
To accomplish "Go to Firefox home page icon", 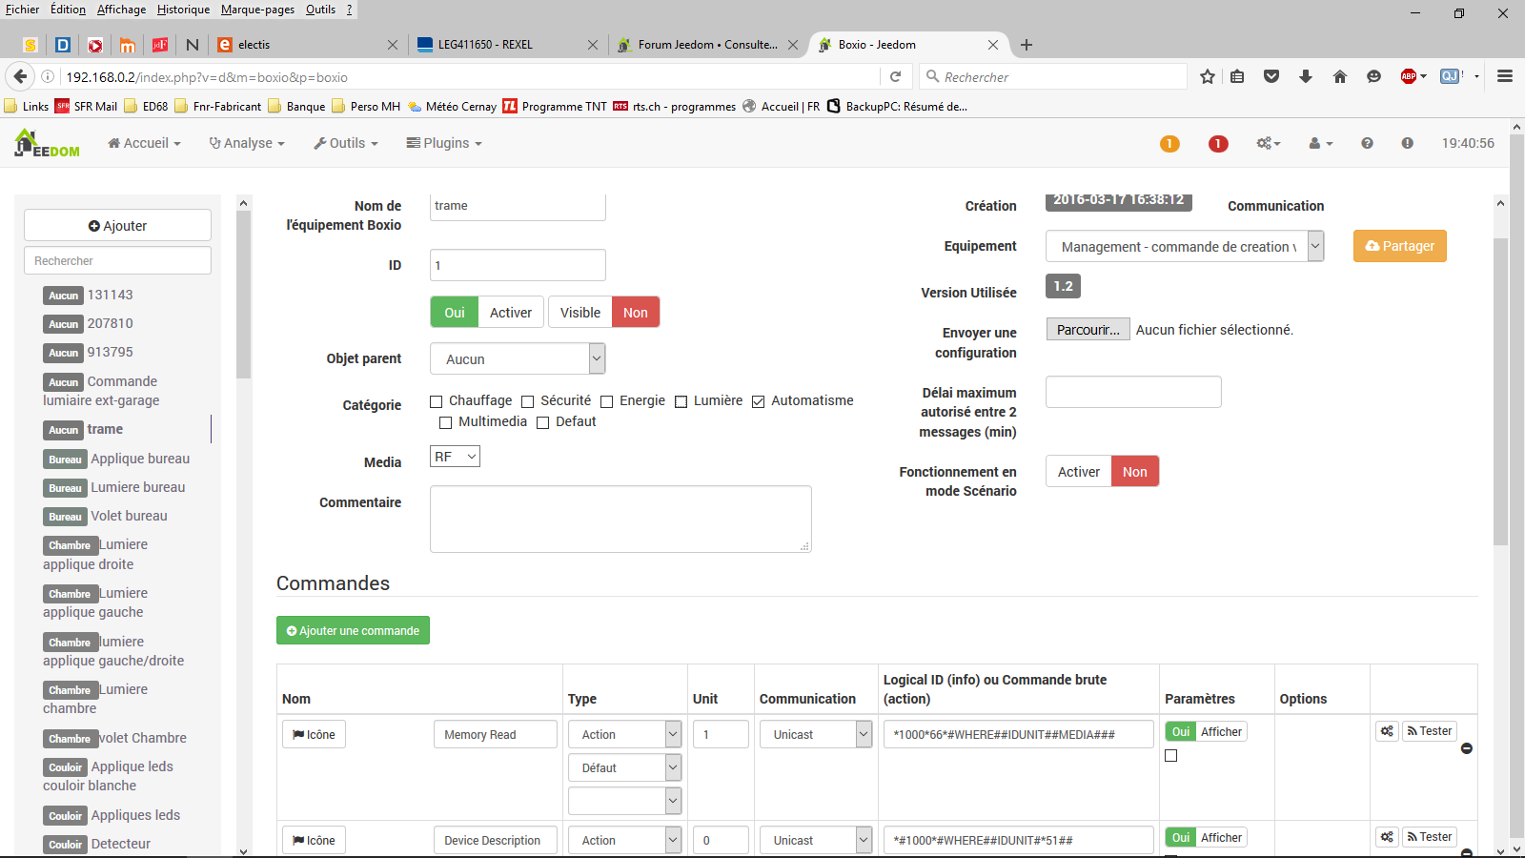I will [x=1340, y=76].
